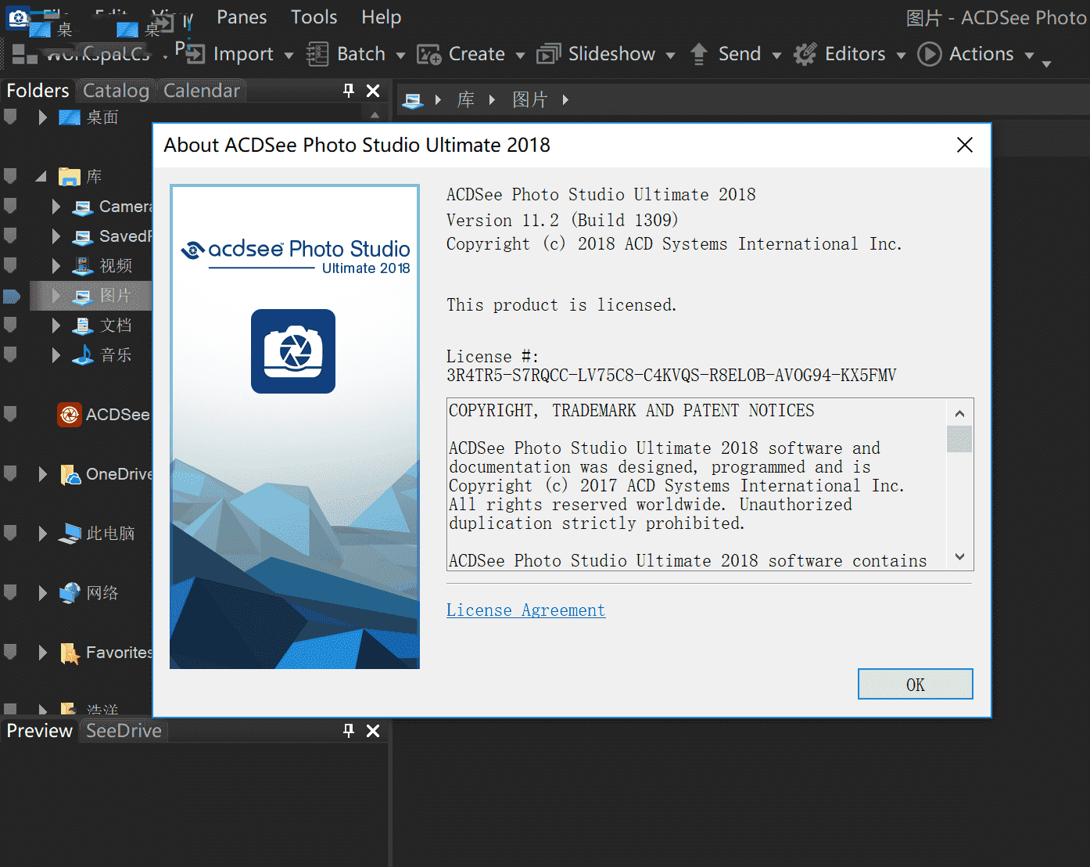
Task: Expand the Saved library node
Action: point(56,236)
